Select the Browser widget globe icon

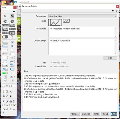(x=5, y=21)
